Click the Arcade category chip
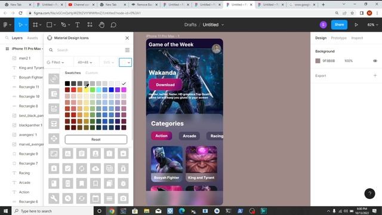This screenshot has width=382, height=215. click(x=189, y=136)
